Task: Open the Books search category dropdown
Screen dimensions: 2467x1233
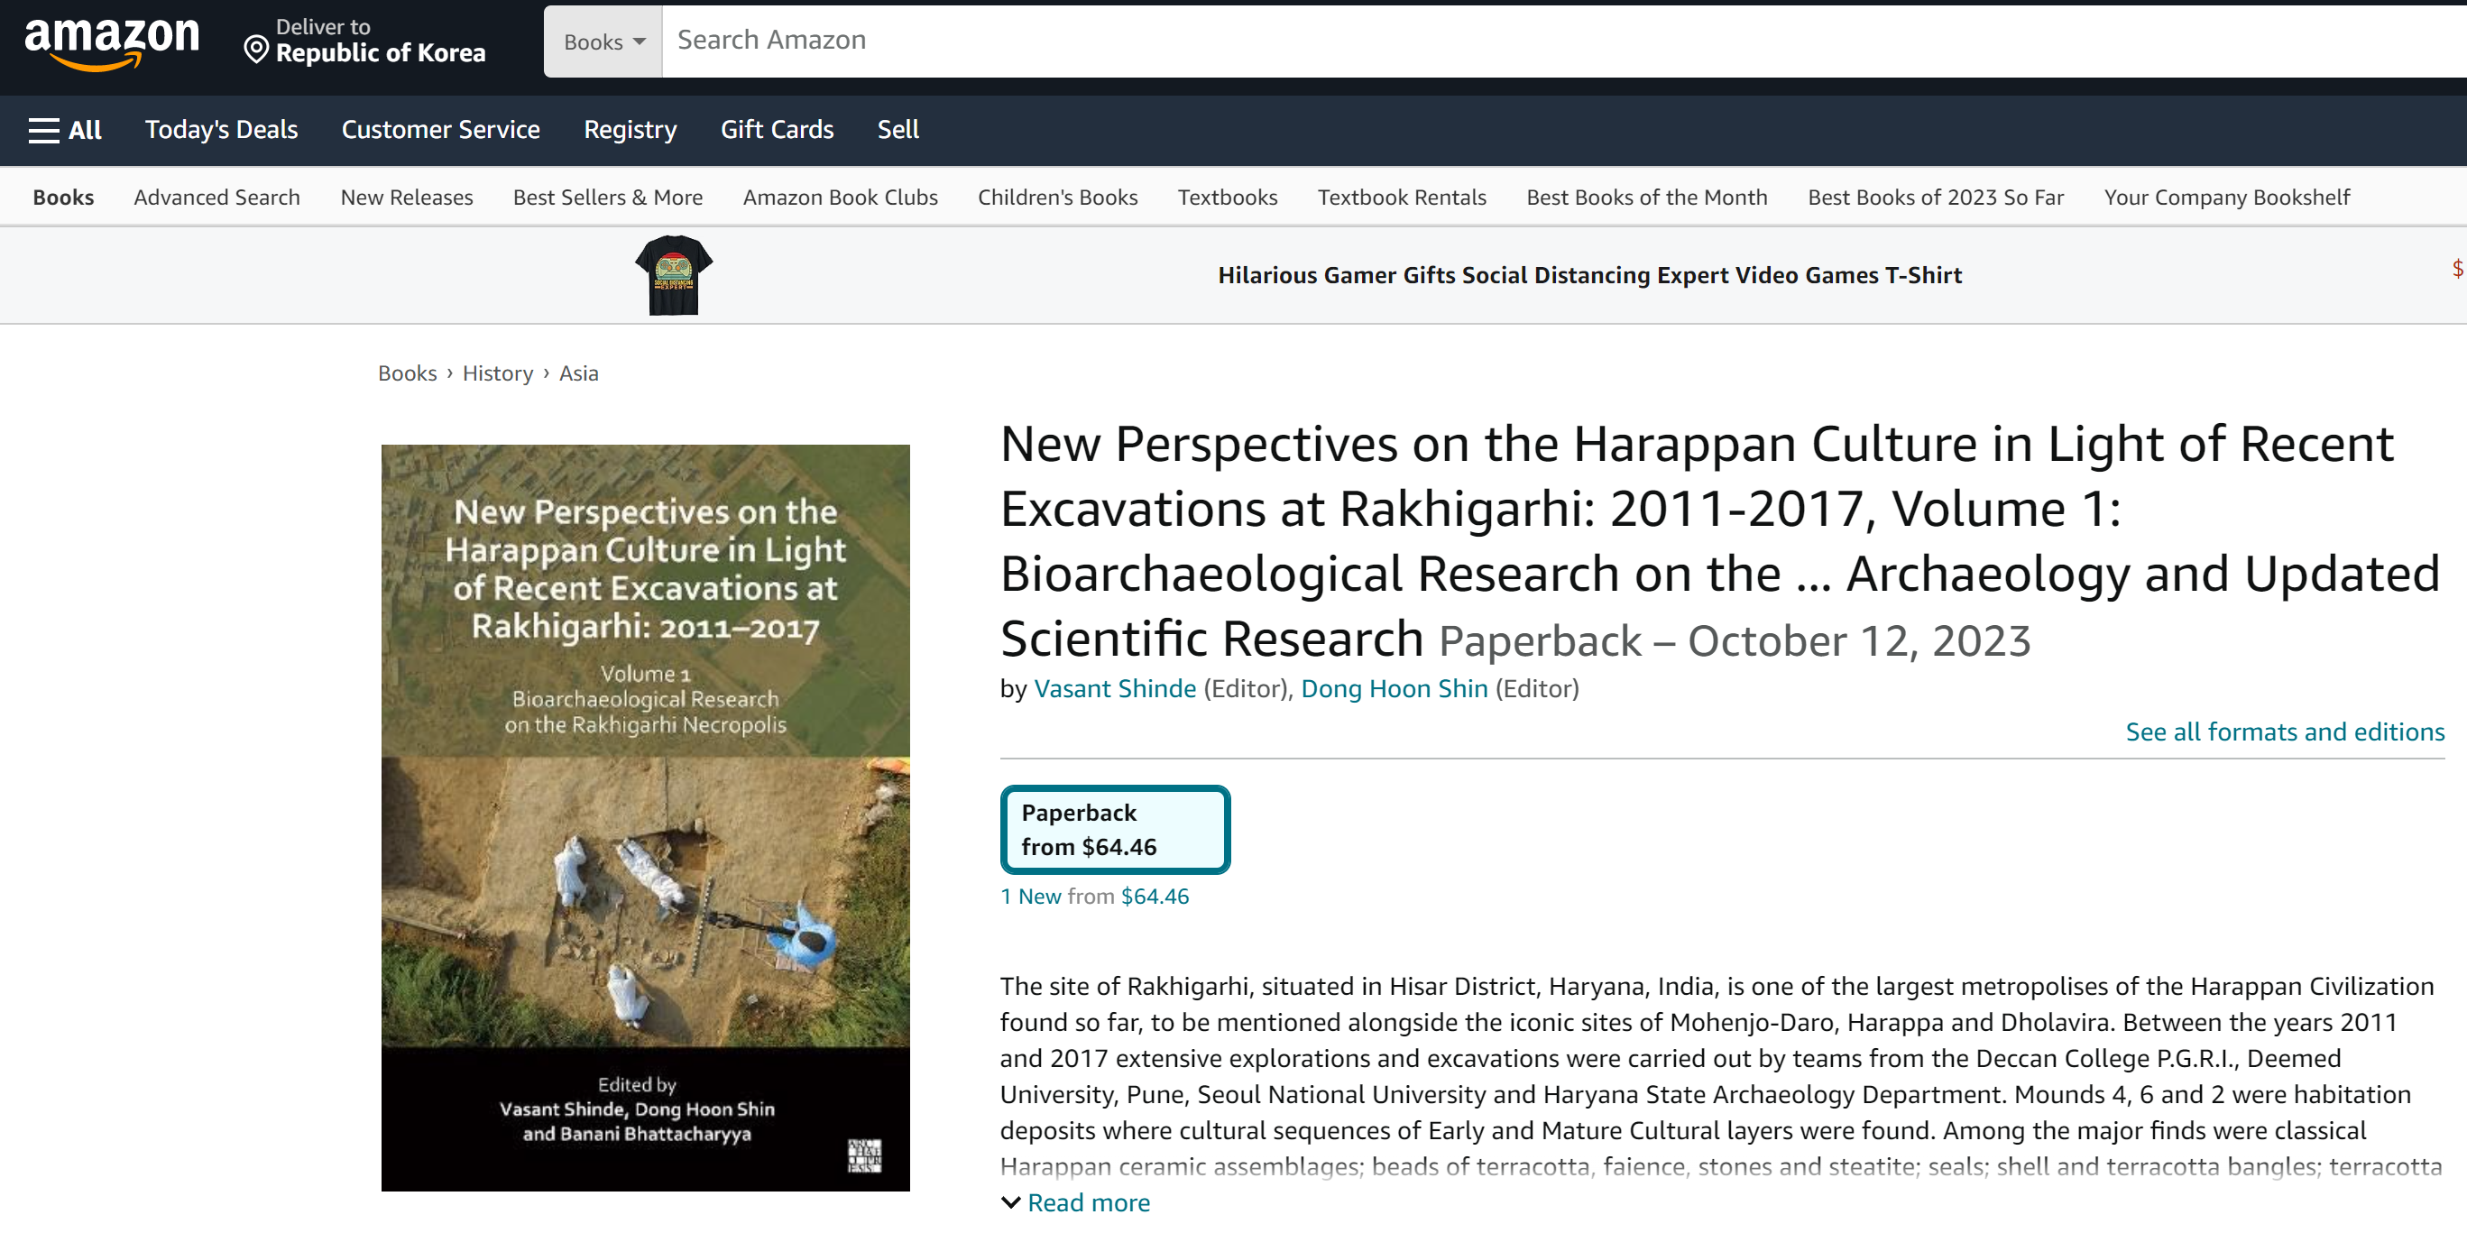Action: (x=603, y=41)
